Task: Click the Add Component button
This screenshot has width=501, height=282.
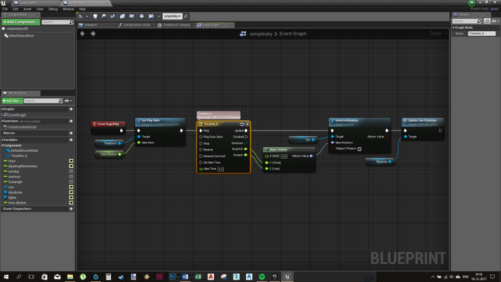Action: tap(20, 22)
